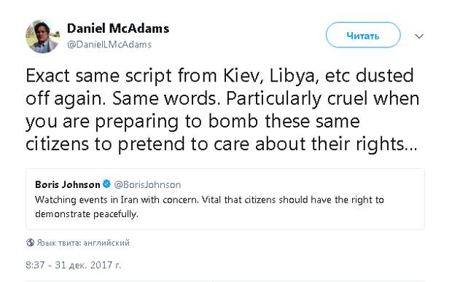Click the Daniel McAdams display name

click(x=118, y=28)
